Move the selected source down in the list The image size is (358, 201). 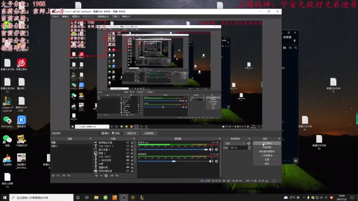pyautogui.click(x=117, y=176)
